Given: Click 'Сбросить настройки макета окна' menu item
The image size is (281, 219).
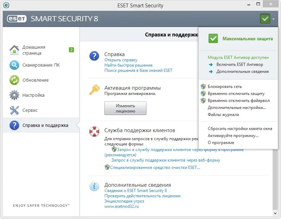Looking at the screenshot, I should pyautogui.click(x=240, y=129).
